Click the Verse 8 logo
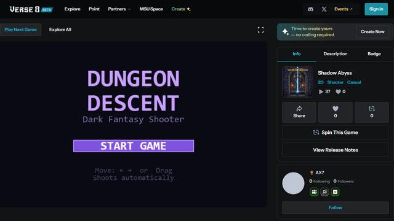 point(31,9)
